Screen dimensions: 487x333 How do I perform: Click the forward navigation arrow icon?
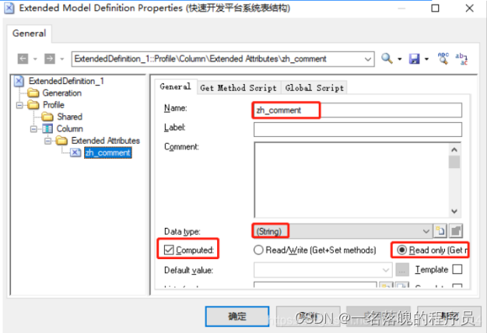[x=50, y=58]
